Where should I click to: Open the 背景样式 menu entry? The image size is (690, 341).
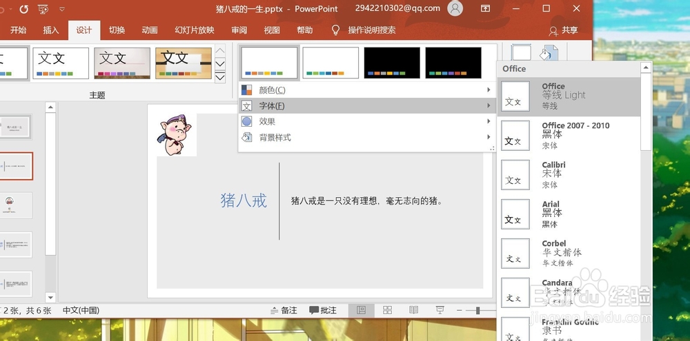coord(368,138)
